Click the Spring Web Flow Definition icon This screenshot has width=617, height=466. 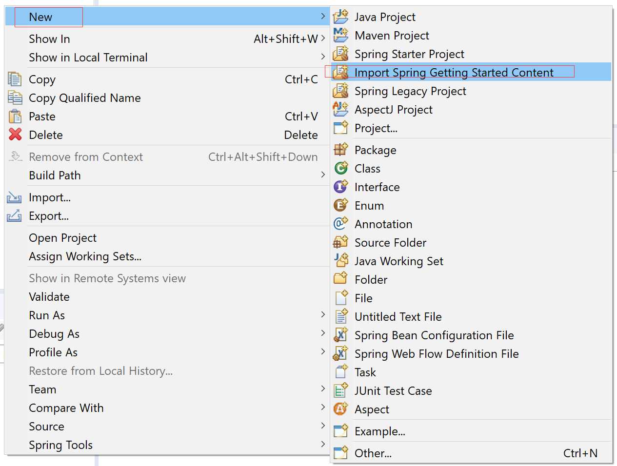click(340, 353)
